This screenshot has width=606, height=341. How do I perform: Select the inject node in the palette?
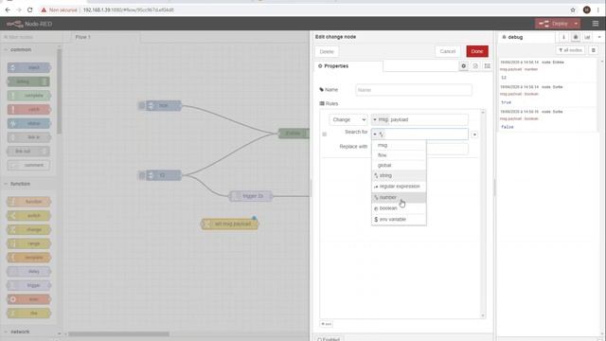pyautogui.click(x=29, y=67)
